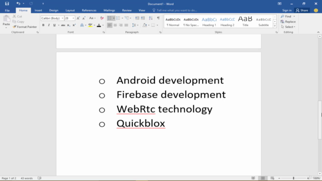Screen dimensions: 322x181
Task: Toggle Italic formatting
Action: [49, 25]
